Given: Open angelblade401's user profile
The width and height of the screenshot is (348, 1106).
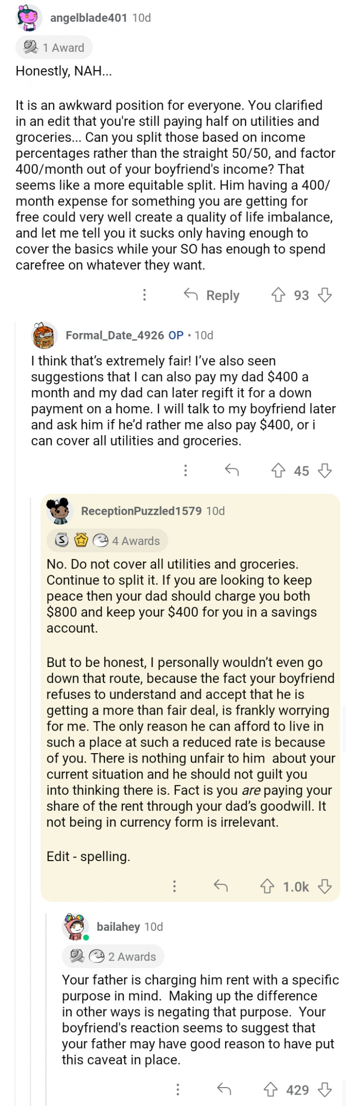Looking at the screenshot, I should pyautogui.click(x=89, y=18).
